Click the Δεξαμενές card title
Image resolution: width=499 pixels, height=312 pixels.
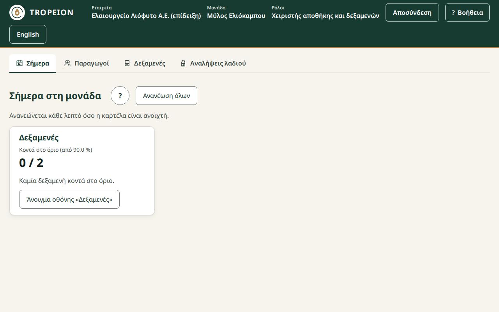[x=39, y=138]
